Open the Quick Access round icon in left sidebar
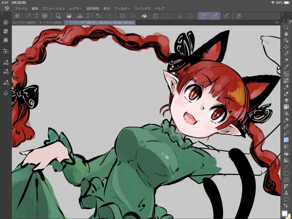Viewport: 292px width, 219px height. coord(6,22)
